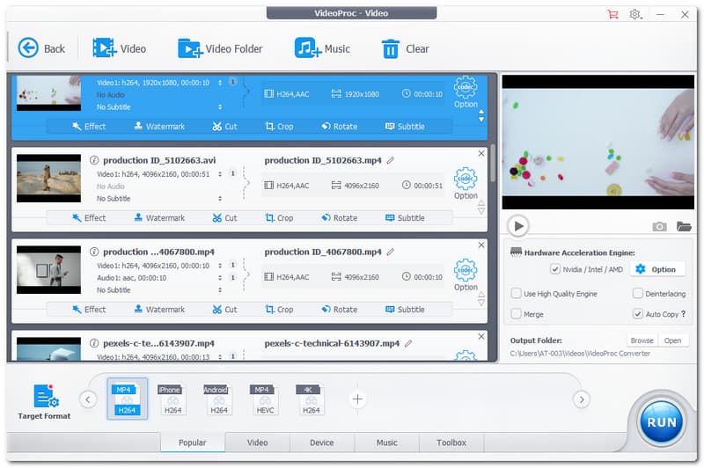Expand the No Subtitle selector for production ID_5102663.avi

(220, 199)
